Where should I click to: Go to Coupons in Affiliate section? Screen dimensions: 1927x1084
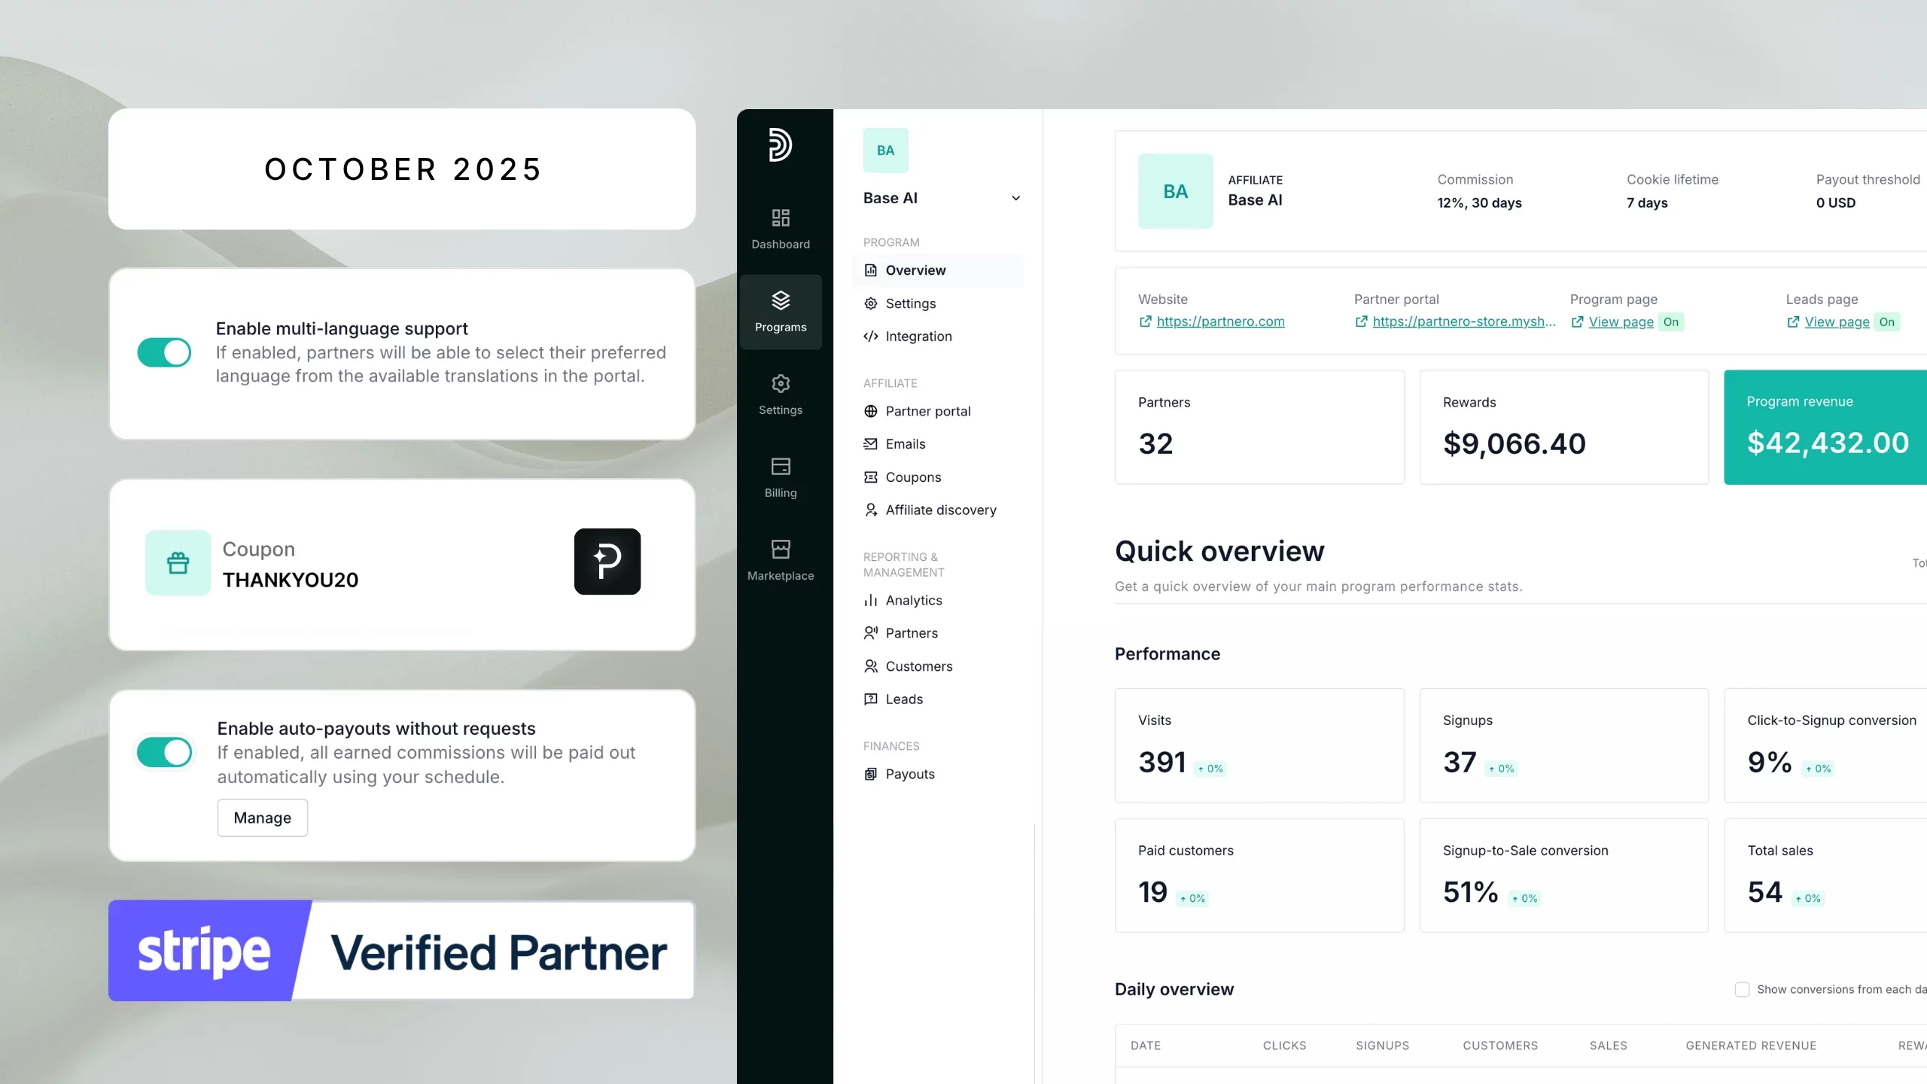click(x=912, y=477)
